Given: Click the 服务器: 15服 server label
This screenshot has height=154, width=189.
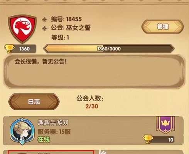Looking at the screenshot, I should point(54,132).
